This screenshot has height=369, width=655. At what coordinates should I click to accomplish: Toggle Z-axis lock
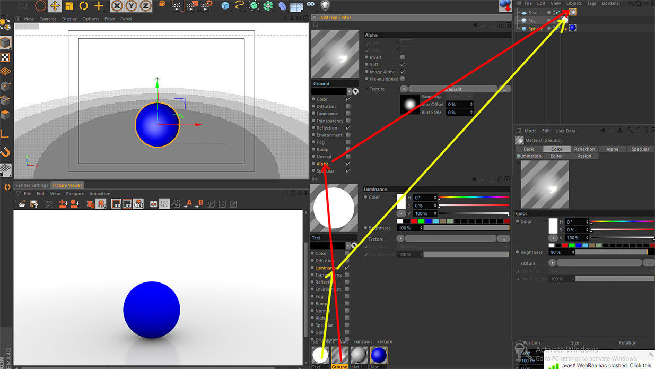[x=145, y=6]
